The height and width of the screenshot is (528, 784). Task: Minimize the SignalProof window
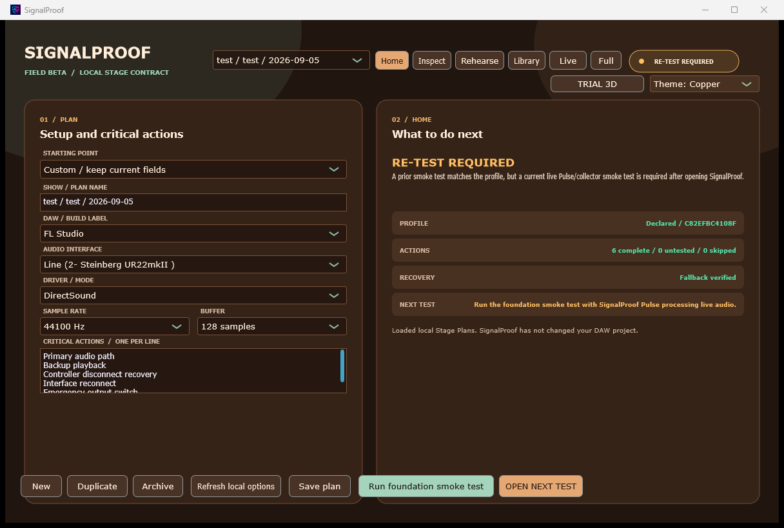[705, 10]
